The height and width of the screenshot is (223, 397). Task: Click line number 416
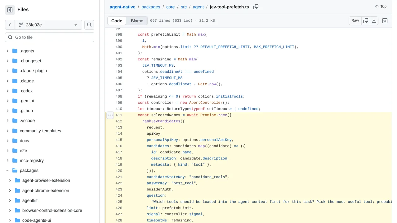click(119, 146)
